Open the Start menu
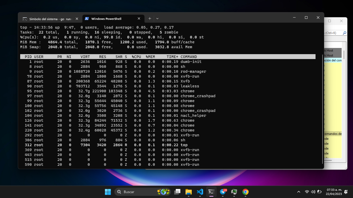 (x=108, y=192)
